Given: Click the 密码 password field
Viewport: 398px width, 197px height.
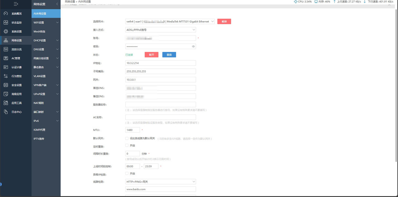Looking at the screenshot, I should point(160,46).
